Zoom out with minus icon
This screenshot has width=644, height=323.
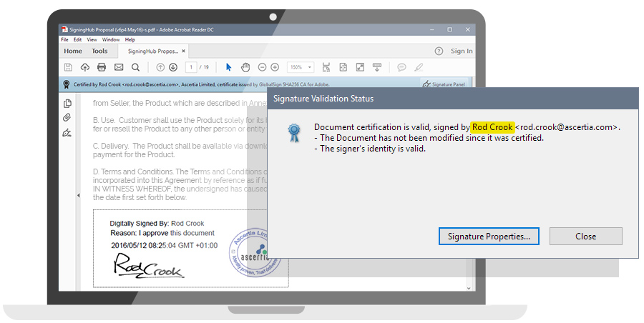(x=262, y=67)
